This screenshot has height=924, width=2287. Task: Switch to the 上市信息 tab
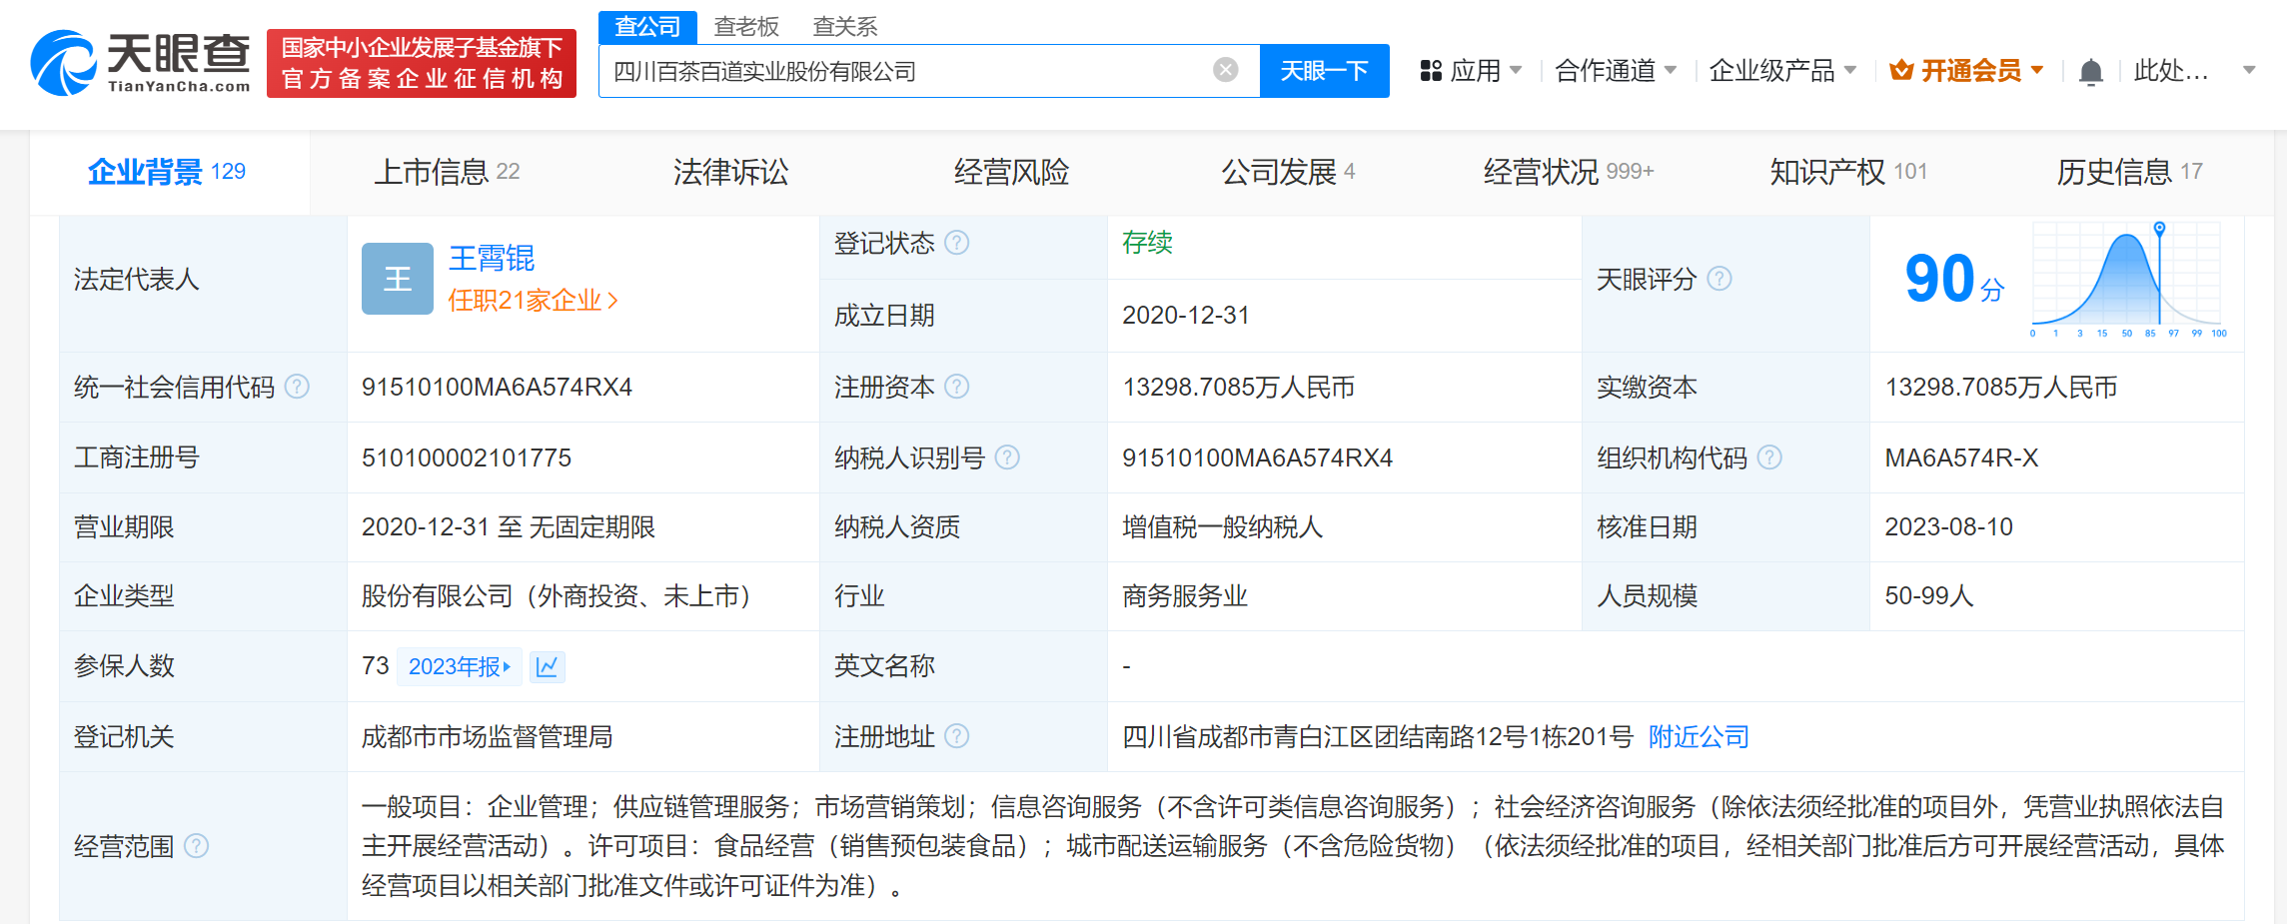click(x=447, y=172)
